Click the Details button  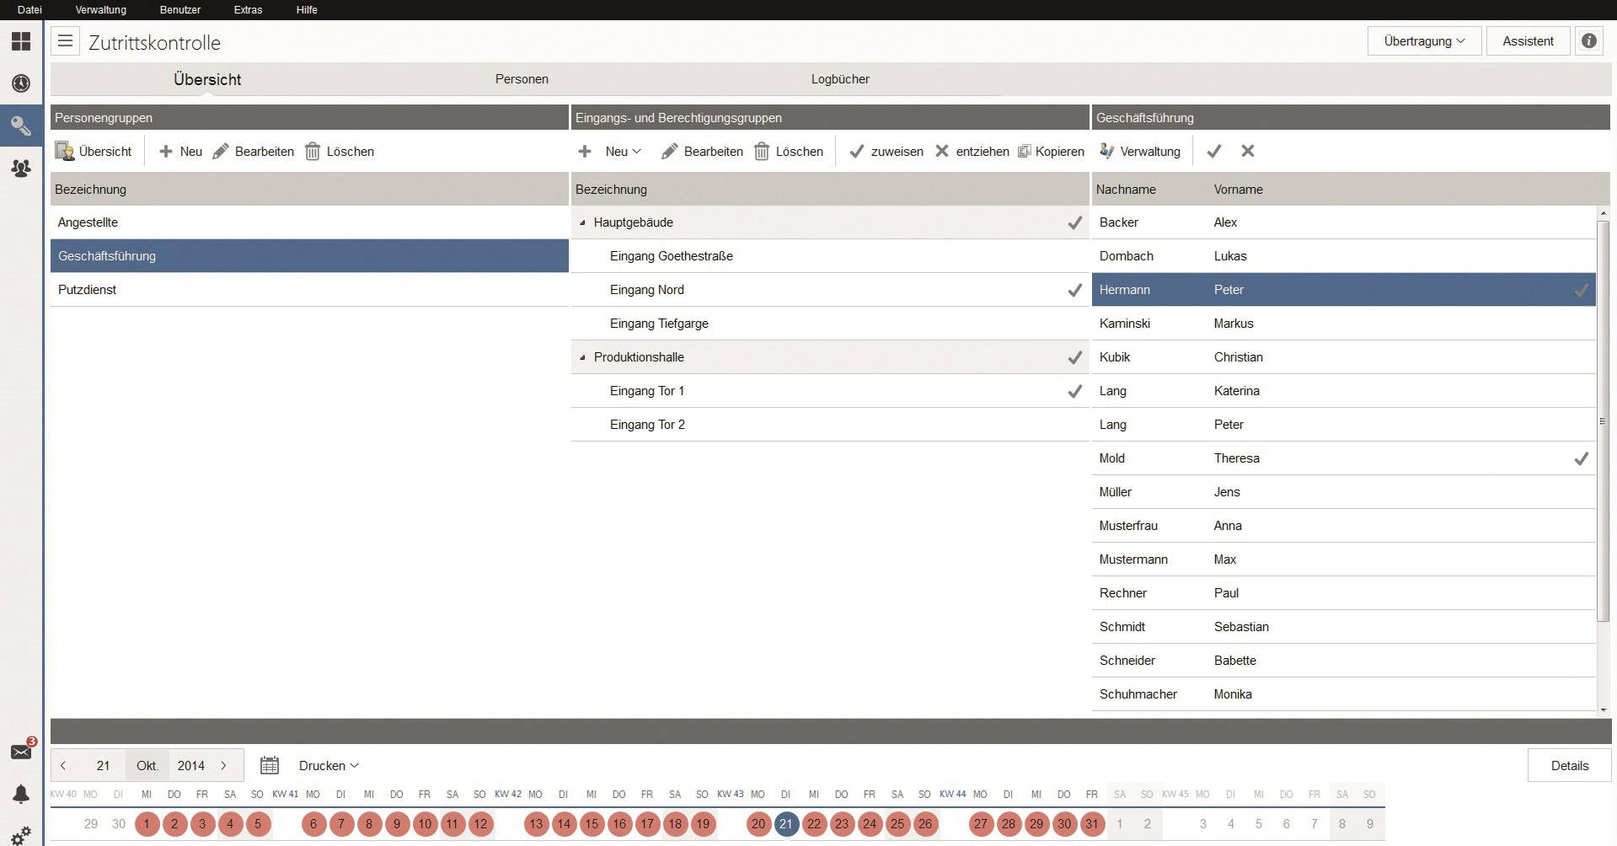[1568, 765]
